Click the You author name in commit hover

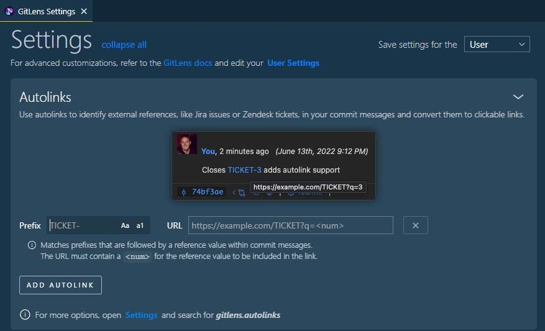(x=208, y=151)
